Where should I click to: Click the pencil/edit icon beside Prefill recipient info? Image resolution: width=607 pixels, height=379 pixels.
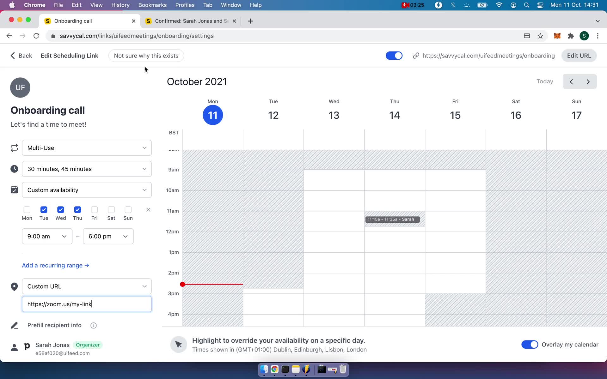pos(14,325)
